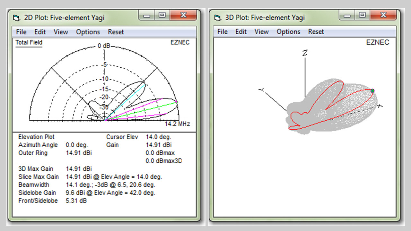Maximize the 3D Plot window

[x=363, y=15]
